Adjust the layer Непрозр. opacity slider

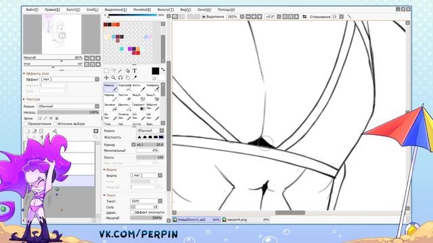click(x=68, y=113)
